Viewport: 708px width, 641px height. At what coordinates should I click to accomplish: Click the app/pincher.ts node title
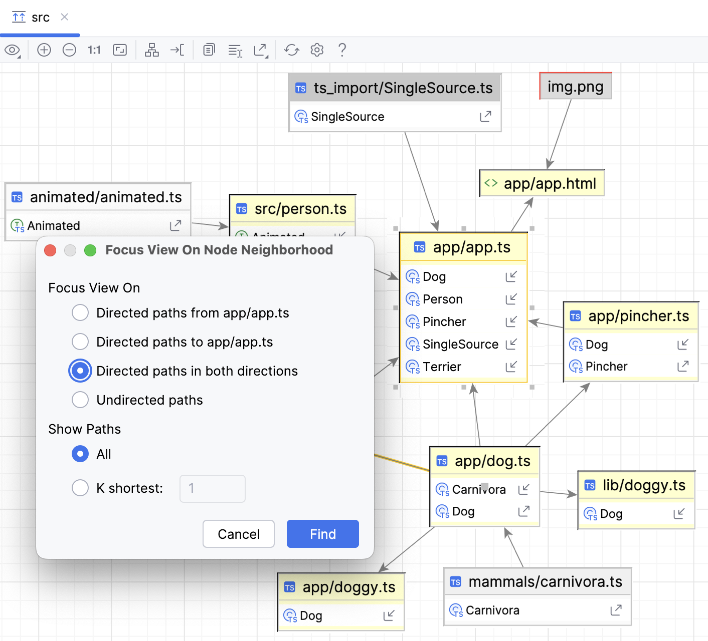639,316
